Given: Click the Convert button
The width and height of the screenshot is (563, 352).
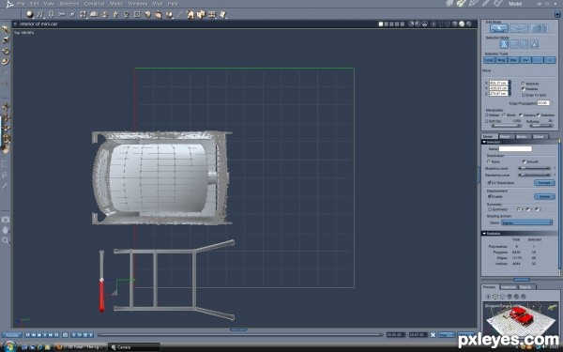Looking at the screenshot, I should click(x=544, y=183).
